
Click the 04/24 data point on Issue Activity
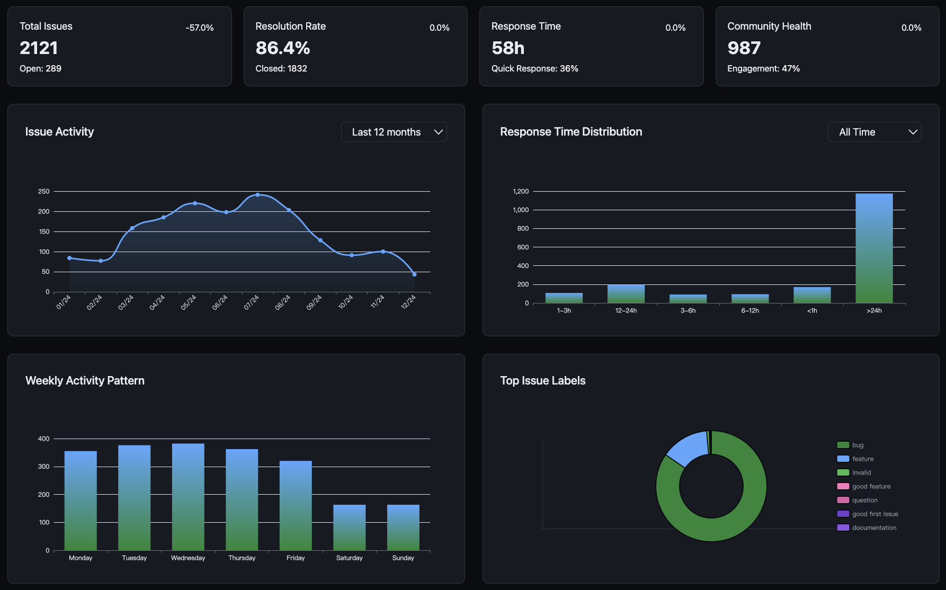pos(163,217)
